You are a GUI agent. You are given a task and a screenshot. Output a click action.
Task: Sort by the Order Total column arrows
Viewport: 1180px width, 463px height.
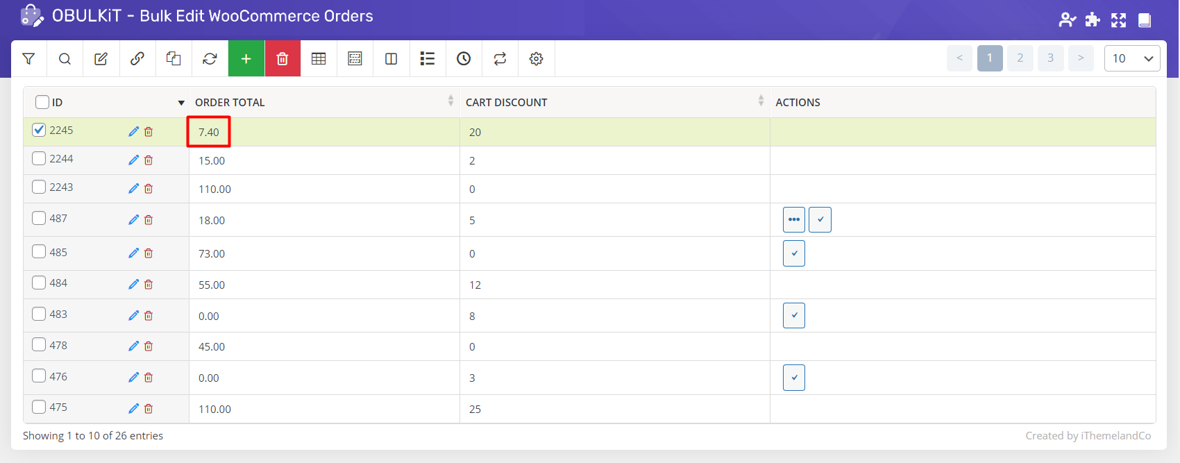[x=450, y=101]
